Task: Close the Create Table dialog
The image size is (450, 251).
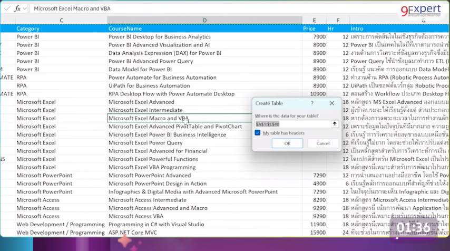Action: [x=332, y=103]
